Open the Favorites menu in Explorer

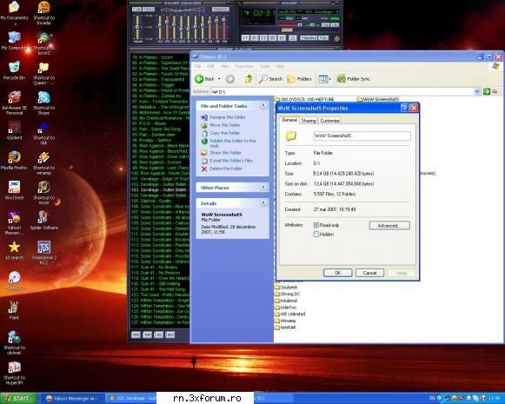(x=244, y=66)
